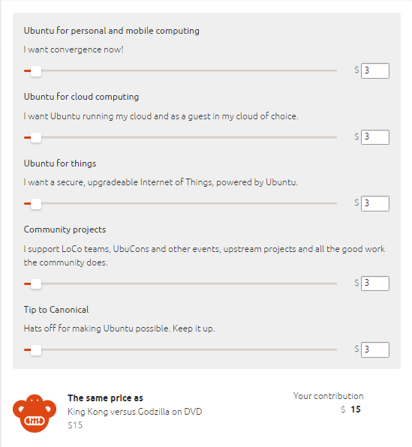Click the middle of the Tip to Canonical track
The height and width of the screenshot is (447, 412).
coord(180,349)
